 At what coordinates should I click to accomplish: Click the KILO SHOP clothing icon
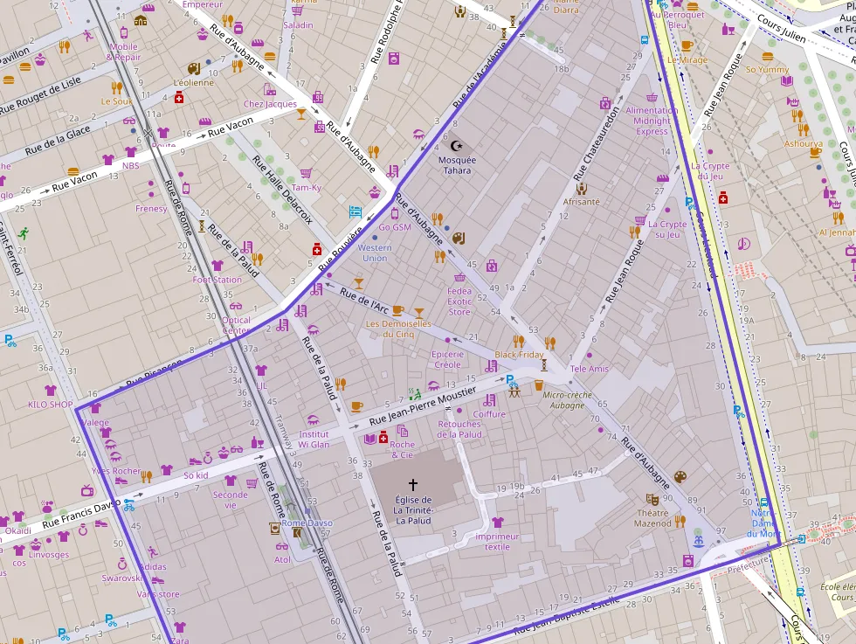click(x=50, y=391)
